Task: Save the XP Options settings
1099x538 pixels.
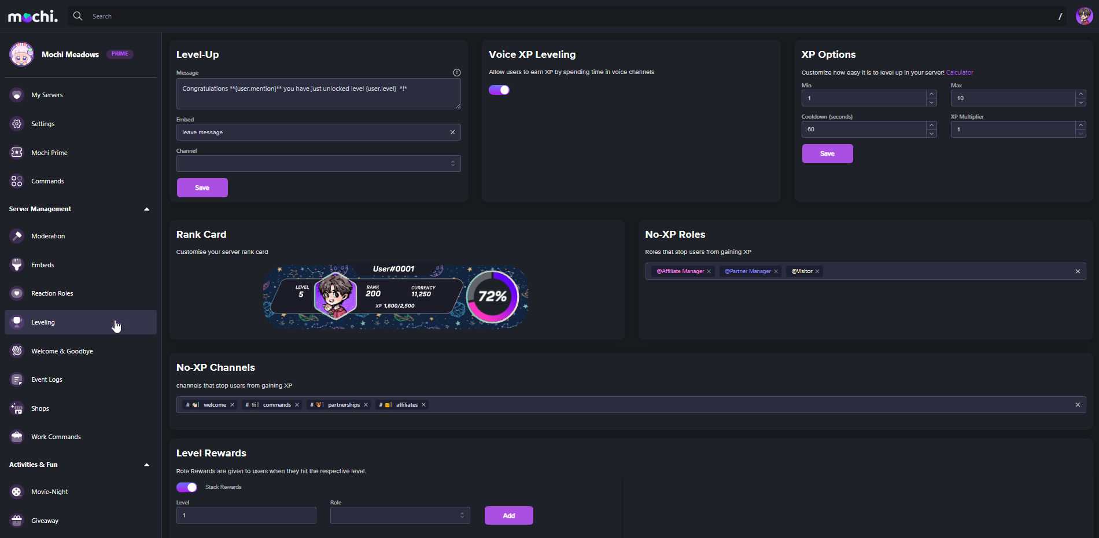Action: [x=827, y=154]
